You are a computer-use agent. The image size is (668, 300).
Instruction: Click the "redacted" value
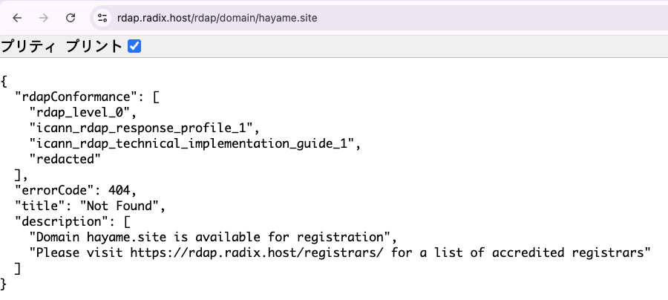65,159
